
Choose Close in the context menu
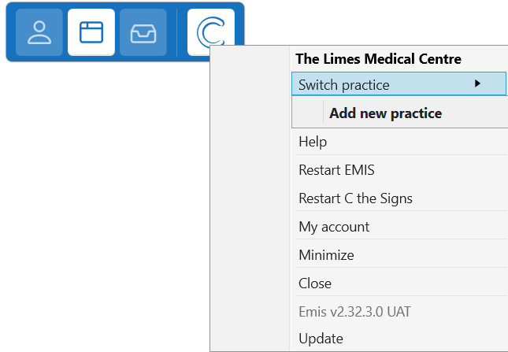315,283
